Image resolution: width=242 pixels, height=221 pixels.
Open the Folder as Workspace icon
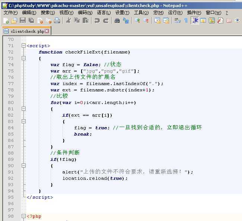point(229,20)
